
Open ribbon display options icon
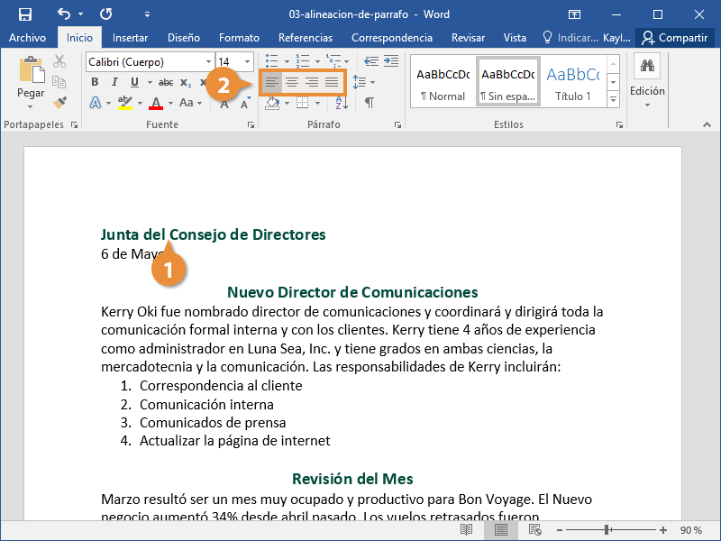574,14
